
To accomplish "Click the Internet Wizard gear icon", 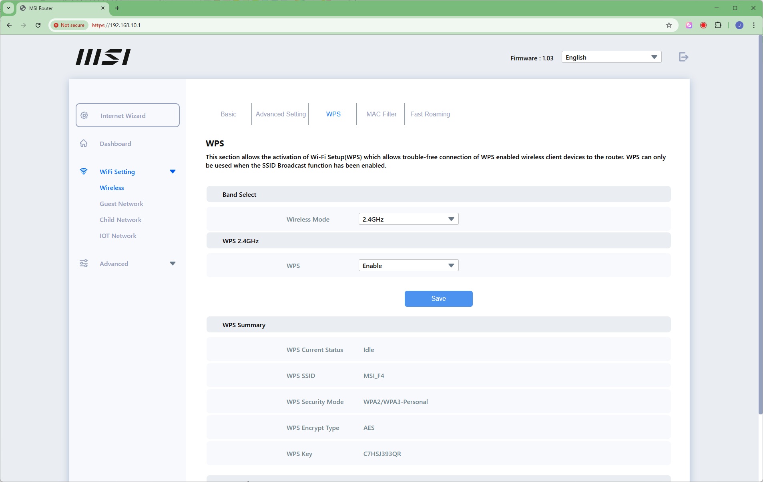I will [x=84, y=116].
